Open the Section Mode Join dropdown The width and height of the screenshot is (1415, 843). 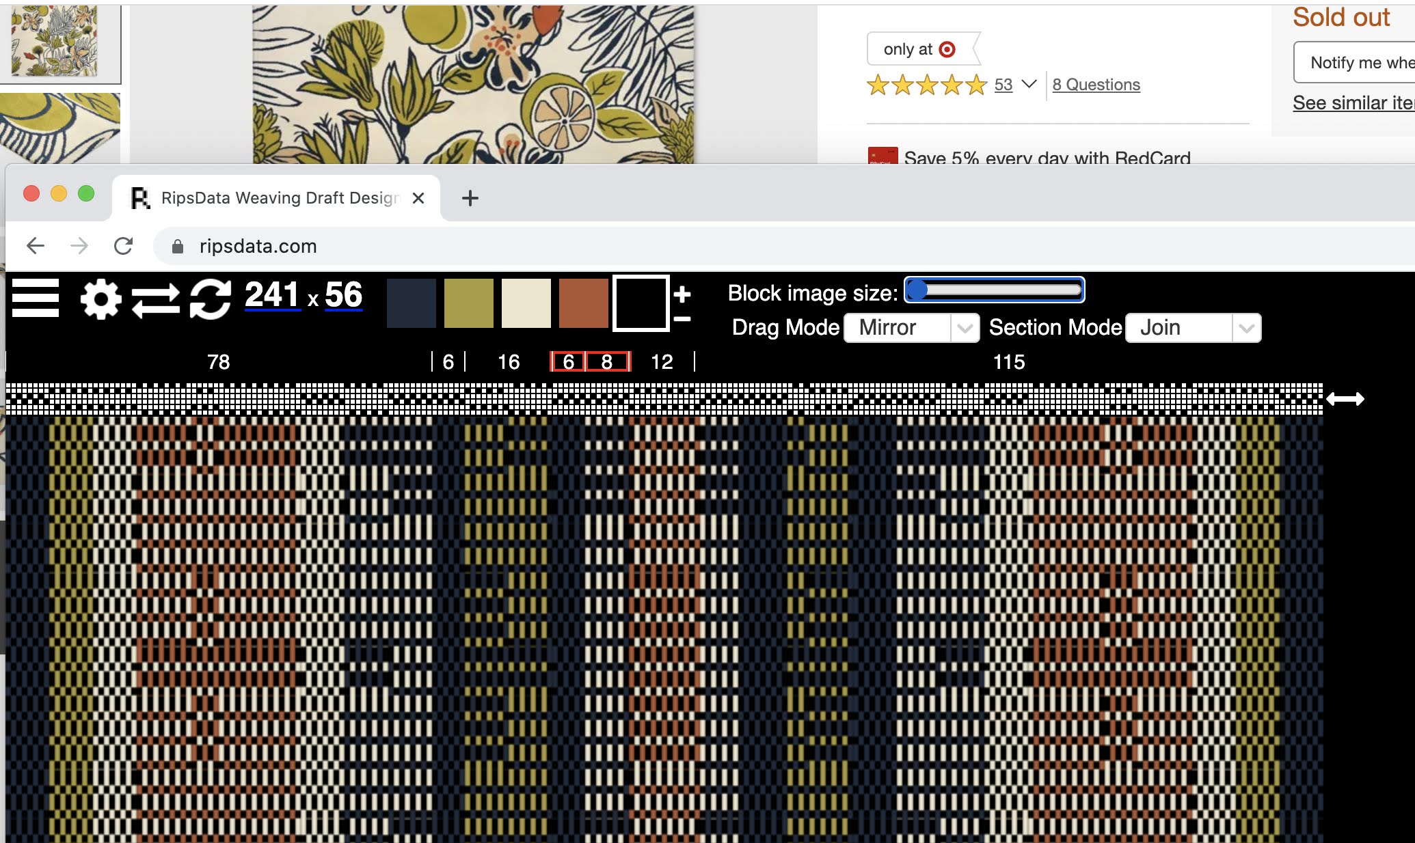point(1193,328)
